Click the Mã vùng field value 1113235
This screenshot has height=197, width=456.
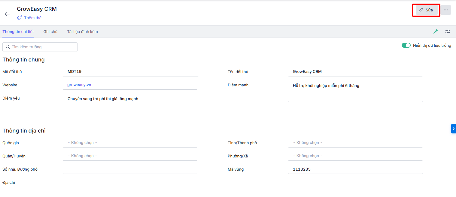[302, 169]
